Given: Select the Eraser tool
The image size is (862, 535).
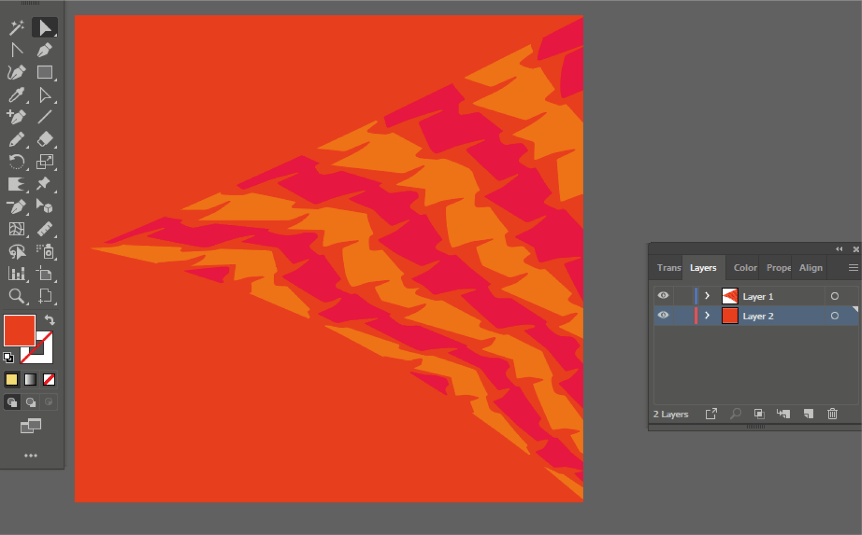Looking at the screenshot, I should click(x=45, y=139).
